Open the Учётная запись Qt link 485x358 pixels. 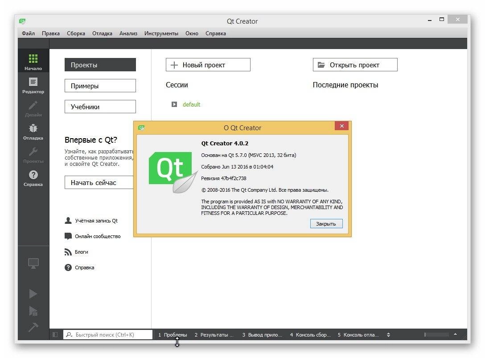tap(96, 221)
